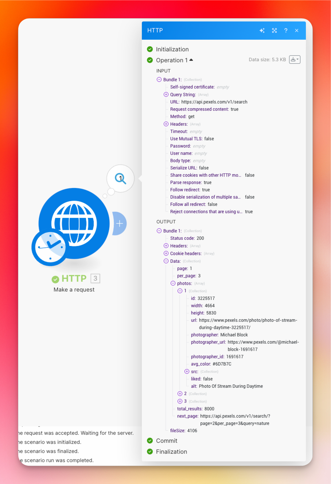
Task: Expand the HTTP panel to fullscreen
Action: 274,31
